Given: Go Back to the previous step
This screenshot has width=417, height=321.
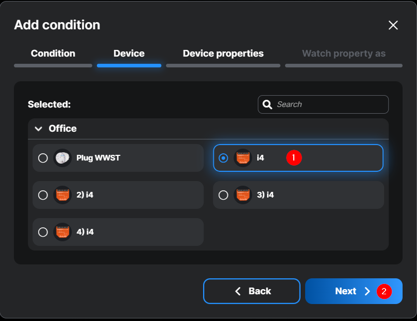Looking at the screenshot, I should pos(252,291).
